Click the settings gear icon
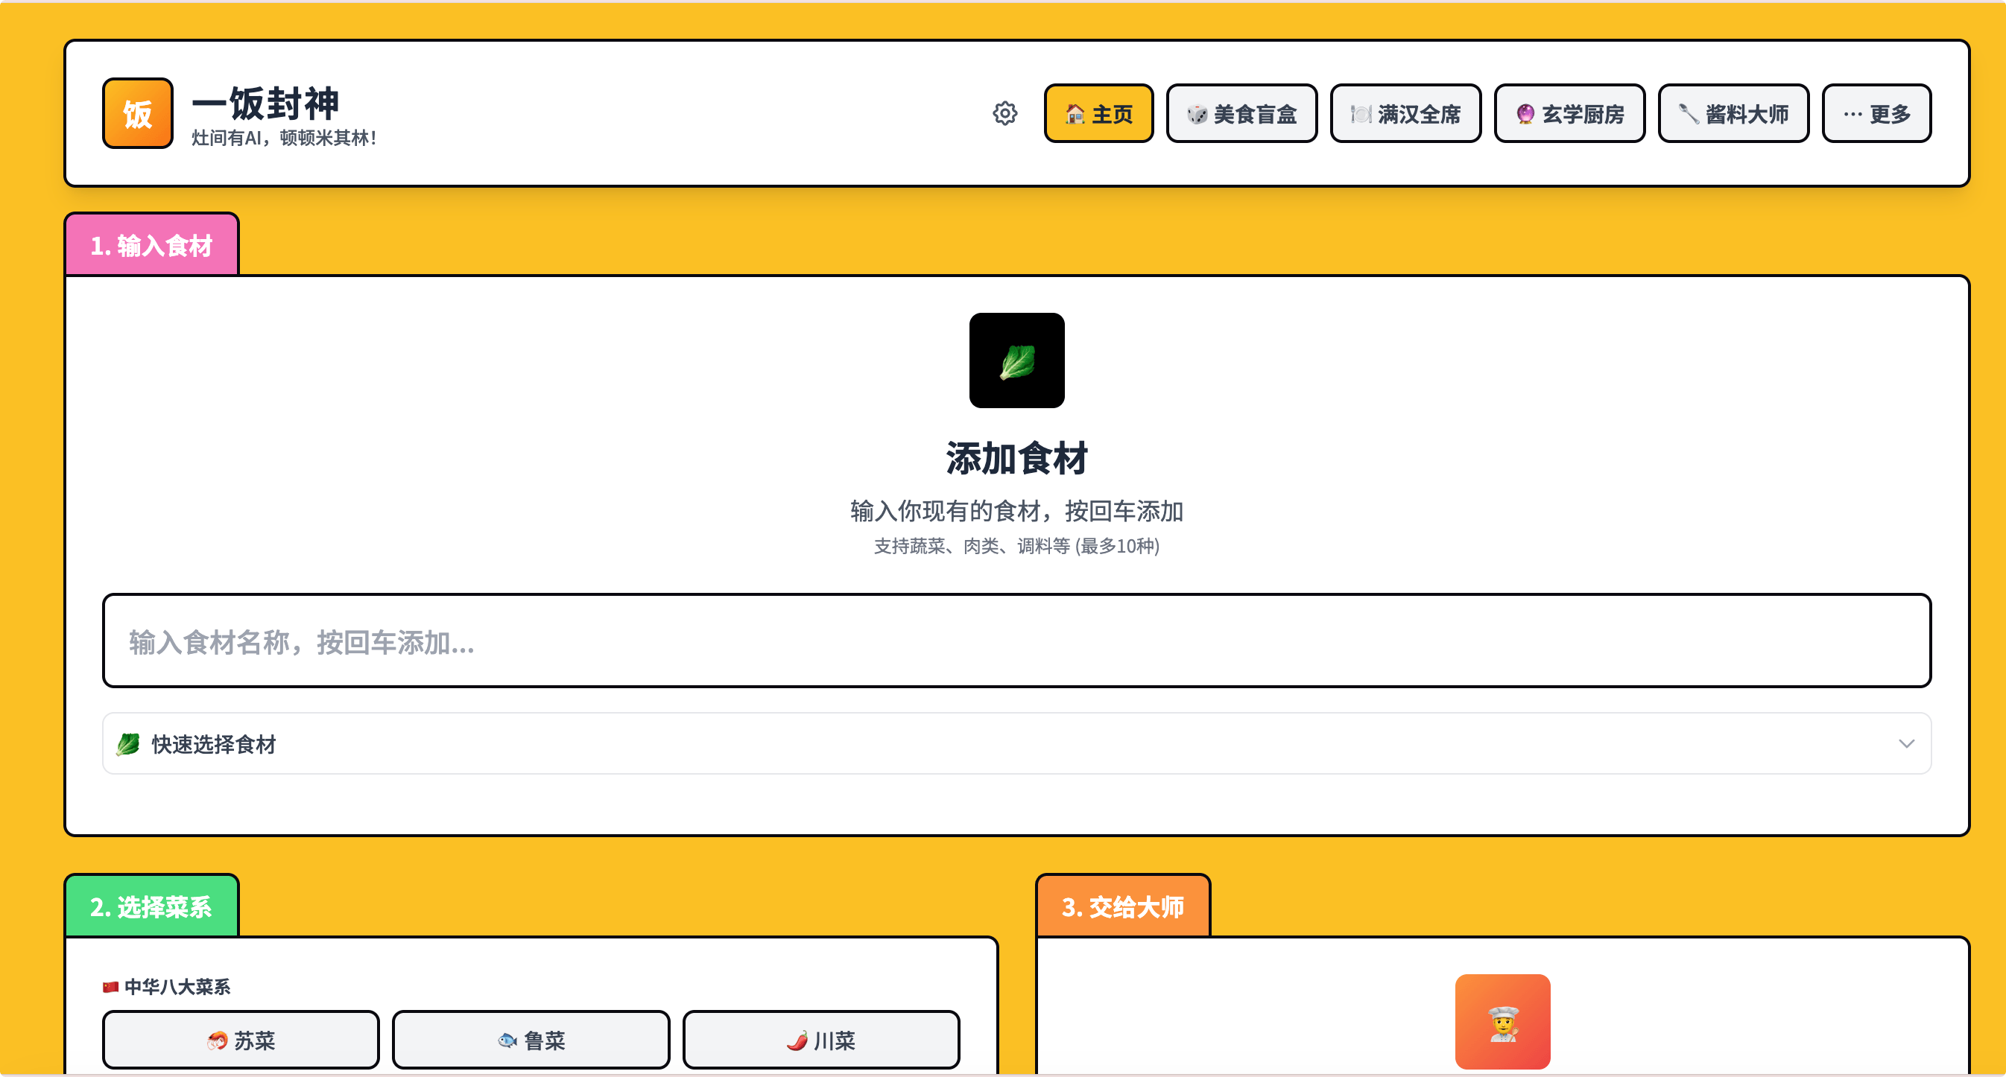Viewport: 2006px width, 1077px height. [1004, 114]
